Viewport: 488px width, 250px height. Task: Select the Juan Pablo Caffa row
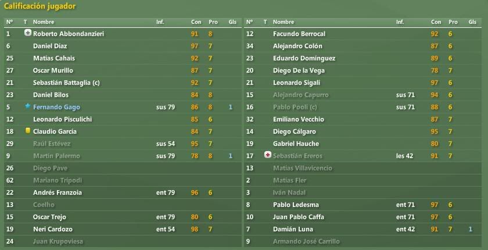click(363, 217)
